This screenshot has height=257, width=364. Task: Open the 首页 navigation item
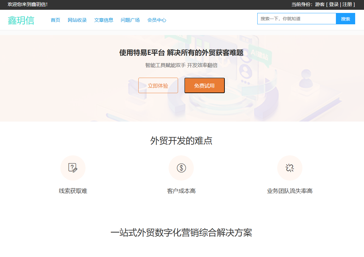pos(56,20)
